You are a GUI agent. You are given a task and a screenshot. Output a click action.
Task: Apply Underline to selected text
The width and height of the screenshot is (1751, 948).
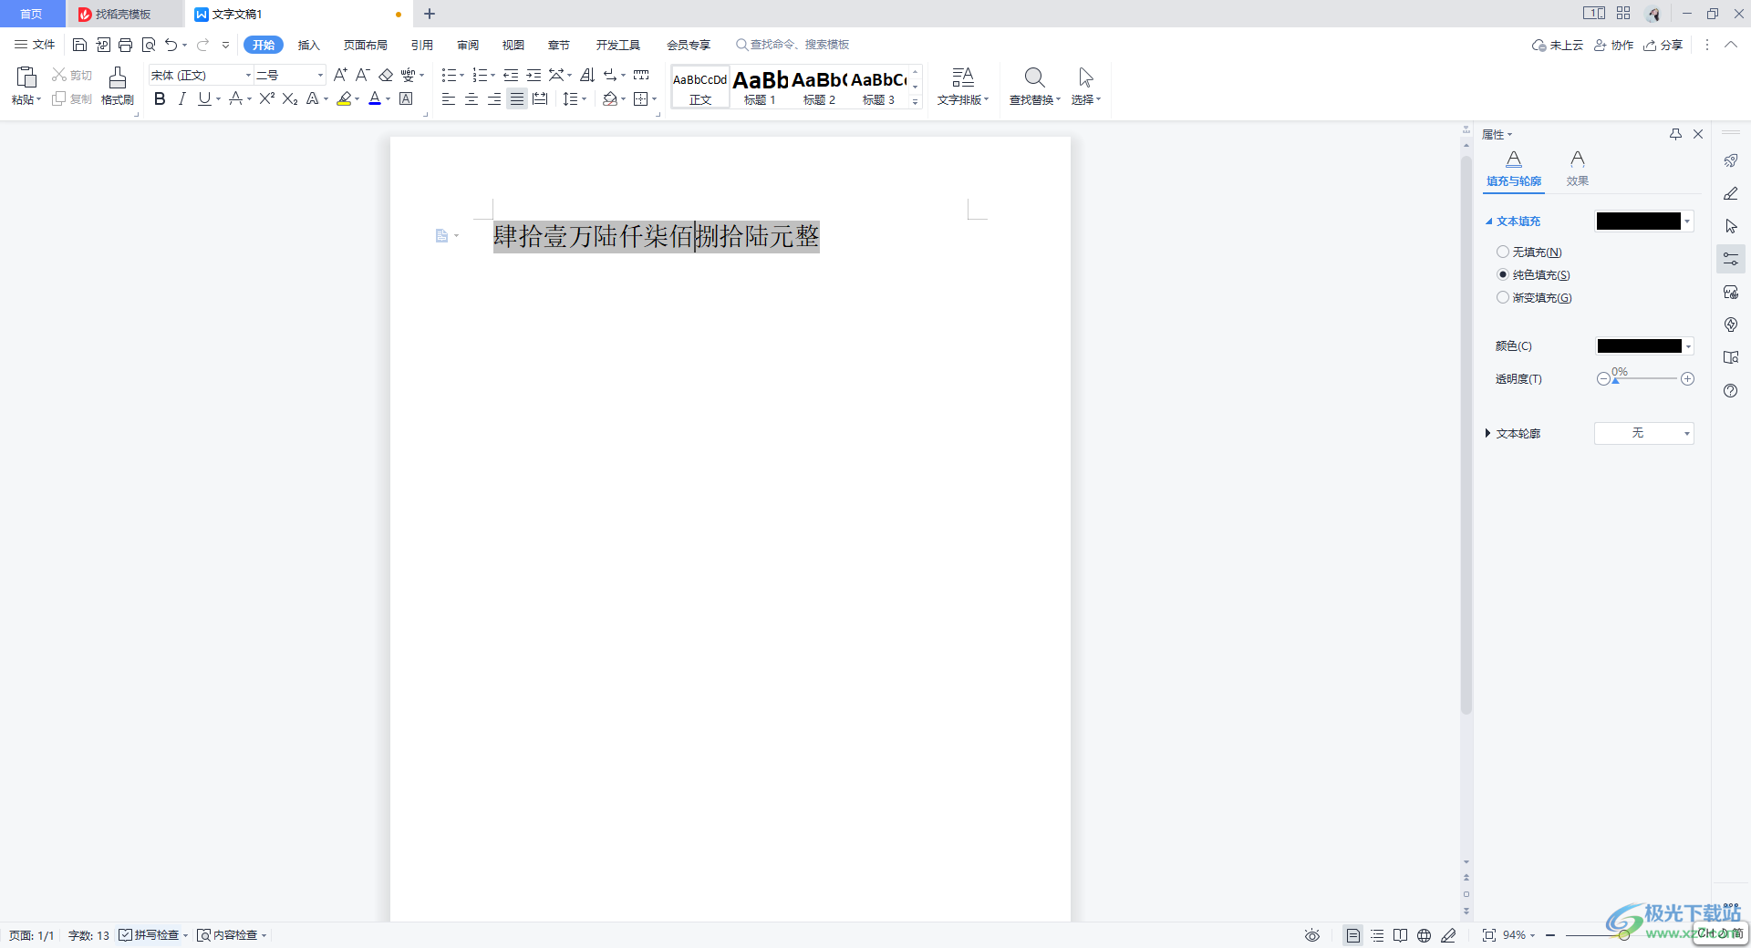[204, 98]
